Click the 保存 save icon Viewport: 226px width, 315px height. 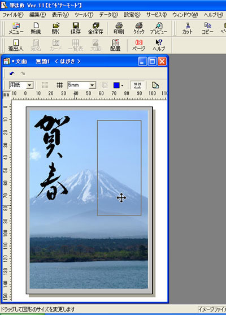pos(75,28)
